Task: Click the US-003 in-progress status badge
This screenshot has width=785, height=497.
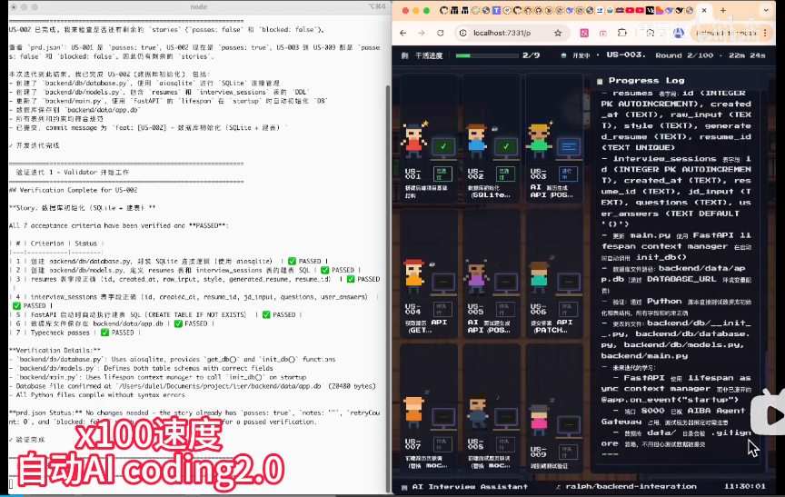Action: point(566,174)
